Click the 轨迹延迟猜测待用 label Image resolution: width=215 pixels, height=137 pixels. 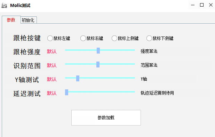click(157, 93)
